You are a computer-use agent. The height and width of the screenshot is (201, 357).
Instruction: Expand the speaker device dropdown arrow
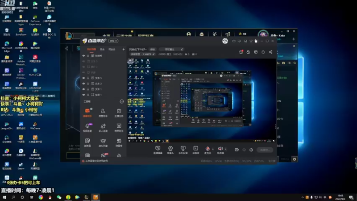coord(226,149)
